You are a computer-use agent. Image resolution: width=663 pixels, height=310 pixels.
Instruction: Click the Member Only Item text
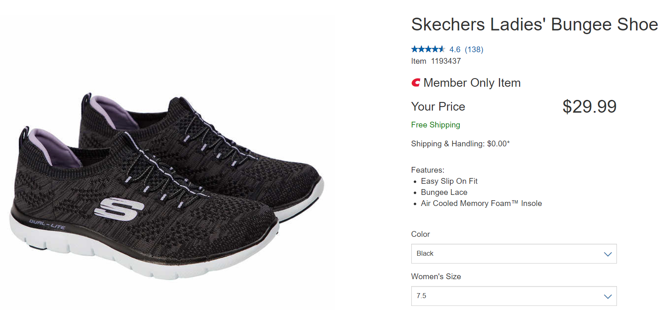click(x=472, y=83)
